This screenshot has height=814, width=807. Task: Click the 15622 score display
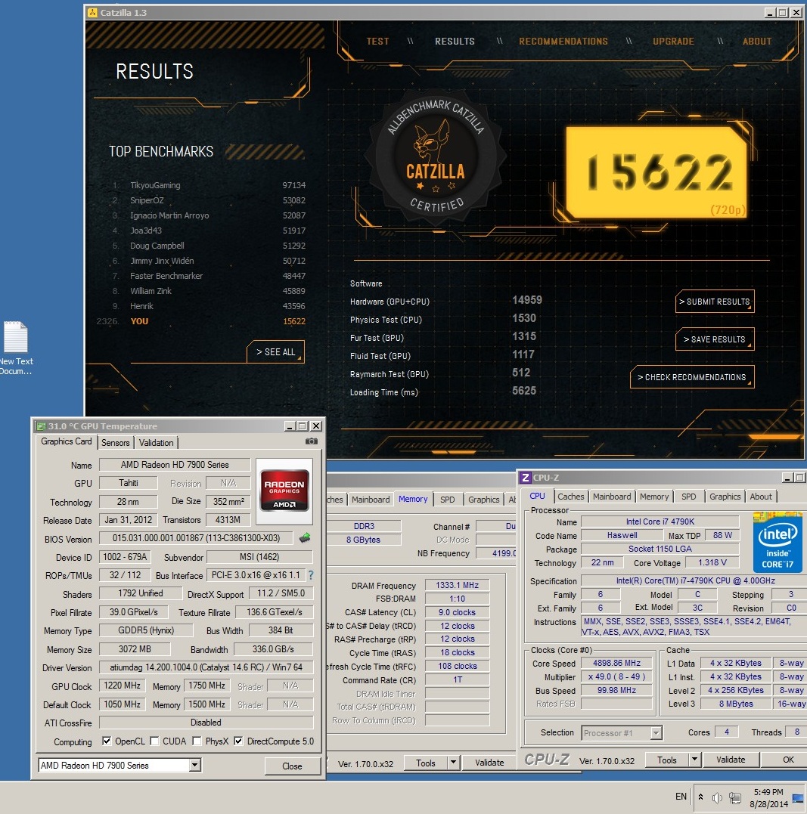click(656, 172)
